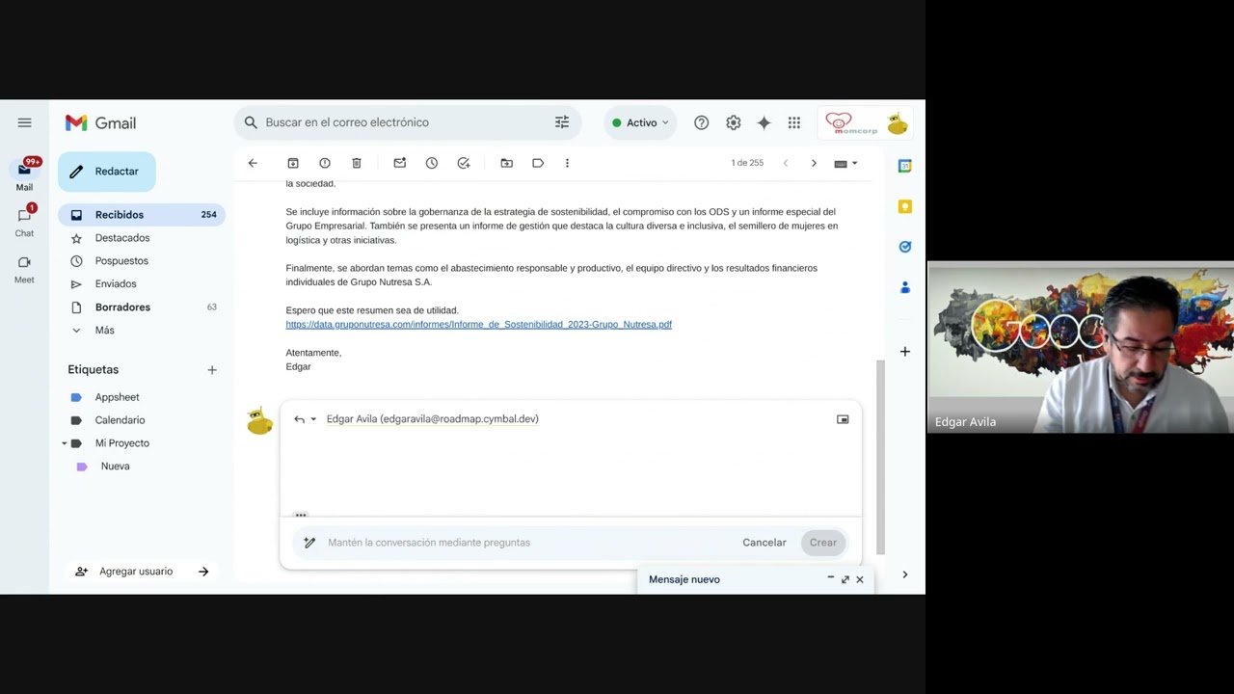This screenshot has width=1234, height=694.
Task: Add conversation to Tasks
Action: click(464, 163)
